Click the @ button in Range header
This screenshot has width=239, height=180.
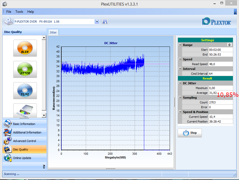(229, 45)
